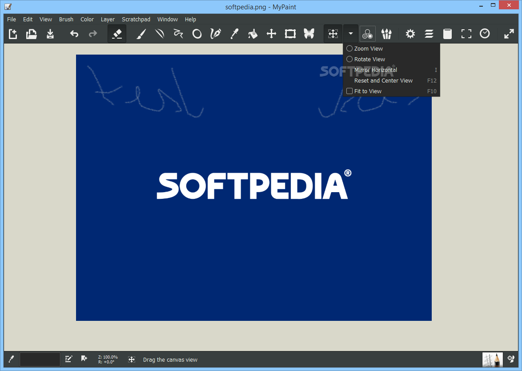Pick the Flood Fill tool
522x371 pixels.
(253, 33)
